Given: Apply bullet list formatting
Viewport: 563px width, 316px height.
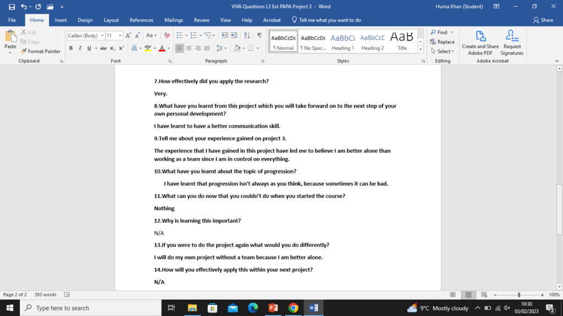Looking at the screenshot, I should [179, 35].
